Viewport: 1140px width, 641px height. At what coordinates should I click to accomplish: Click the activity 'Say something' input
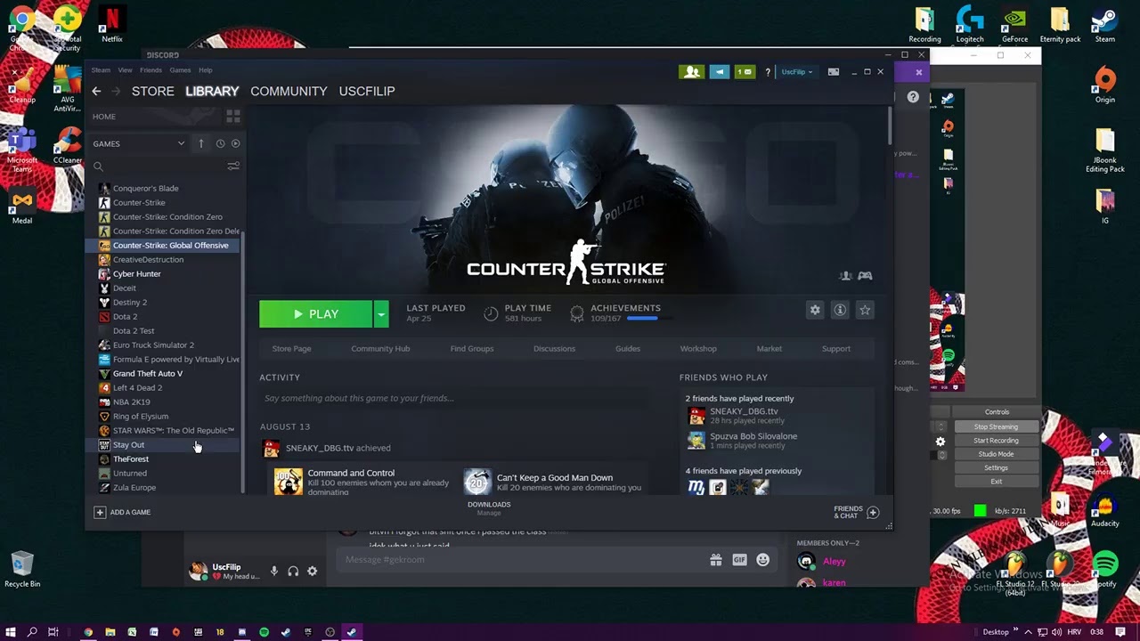(x=456, y=398)
